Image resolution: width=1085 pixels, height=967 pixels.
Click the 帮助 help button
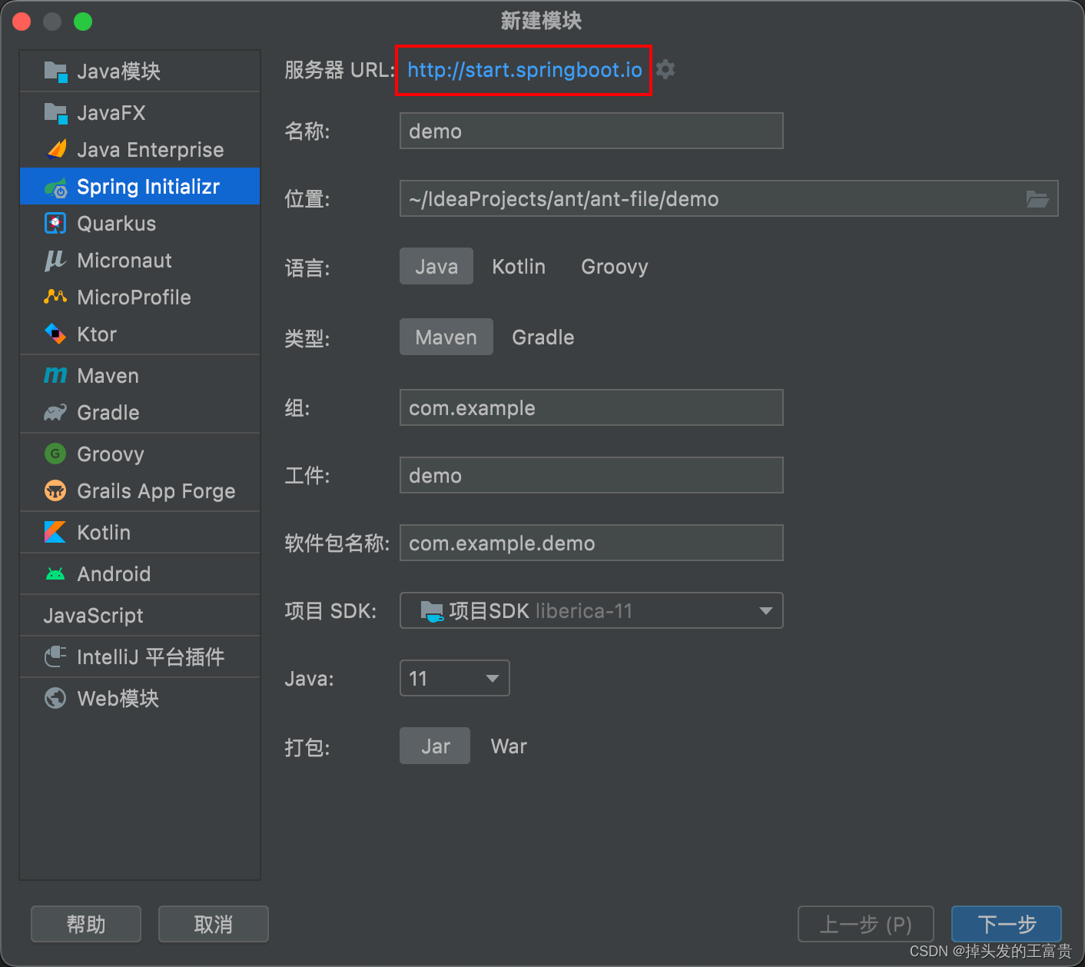point(86,924)
